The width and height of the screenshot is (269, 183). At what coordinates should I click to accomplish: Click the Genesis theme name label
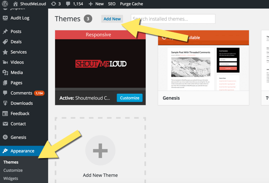[171, 98]
